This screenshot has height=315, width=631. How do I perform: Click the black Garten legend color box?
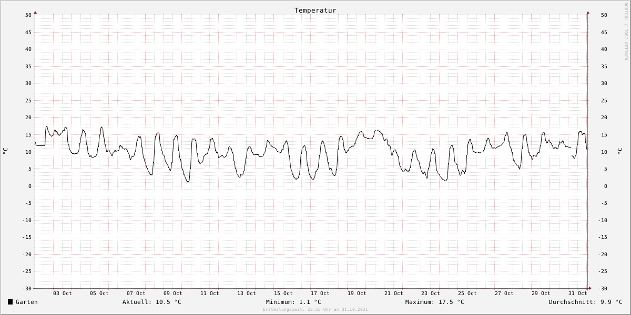11,302
